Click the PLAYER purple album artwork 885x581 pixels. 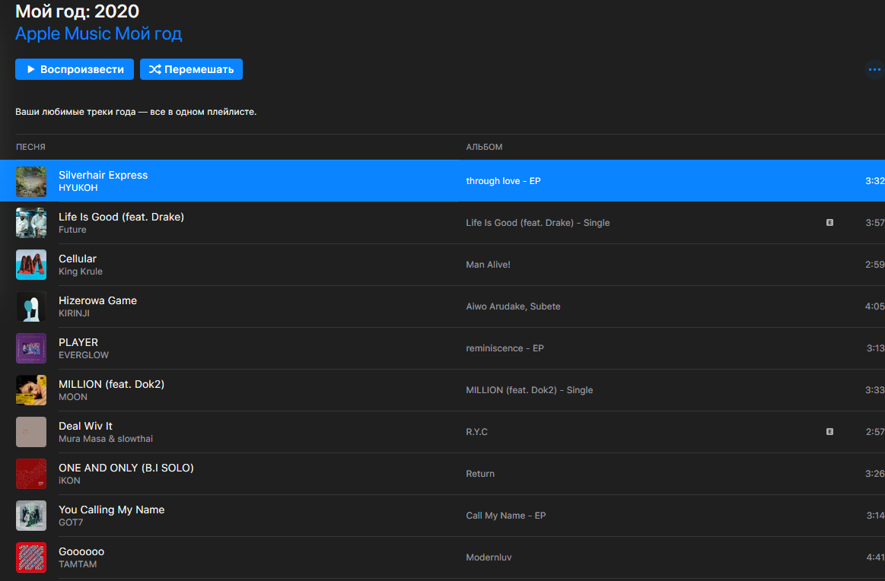(x=31, y=348)
